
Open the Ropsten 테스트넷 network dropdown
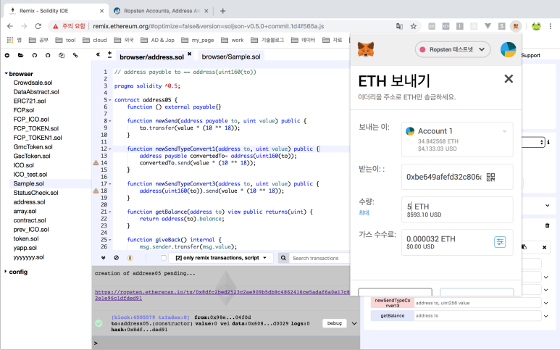453,49
